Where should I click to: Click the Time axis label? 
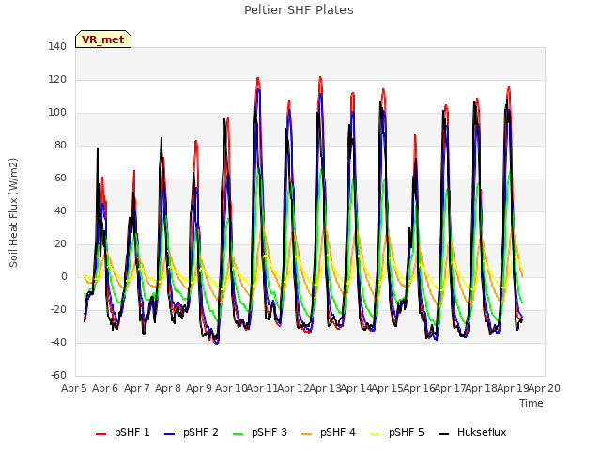coord(532,403)
